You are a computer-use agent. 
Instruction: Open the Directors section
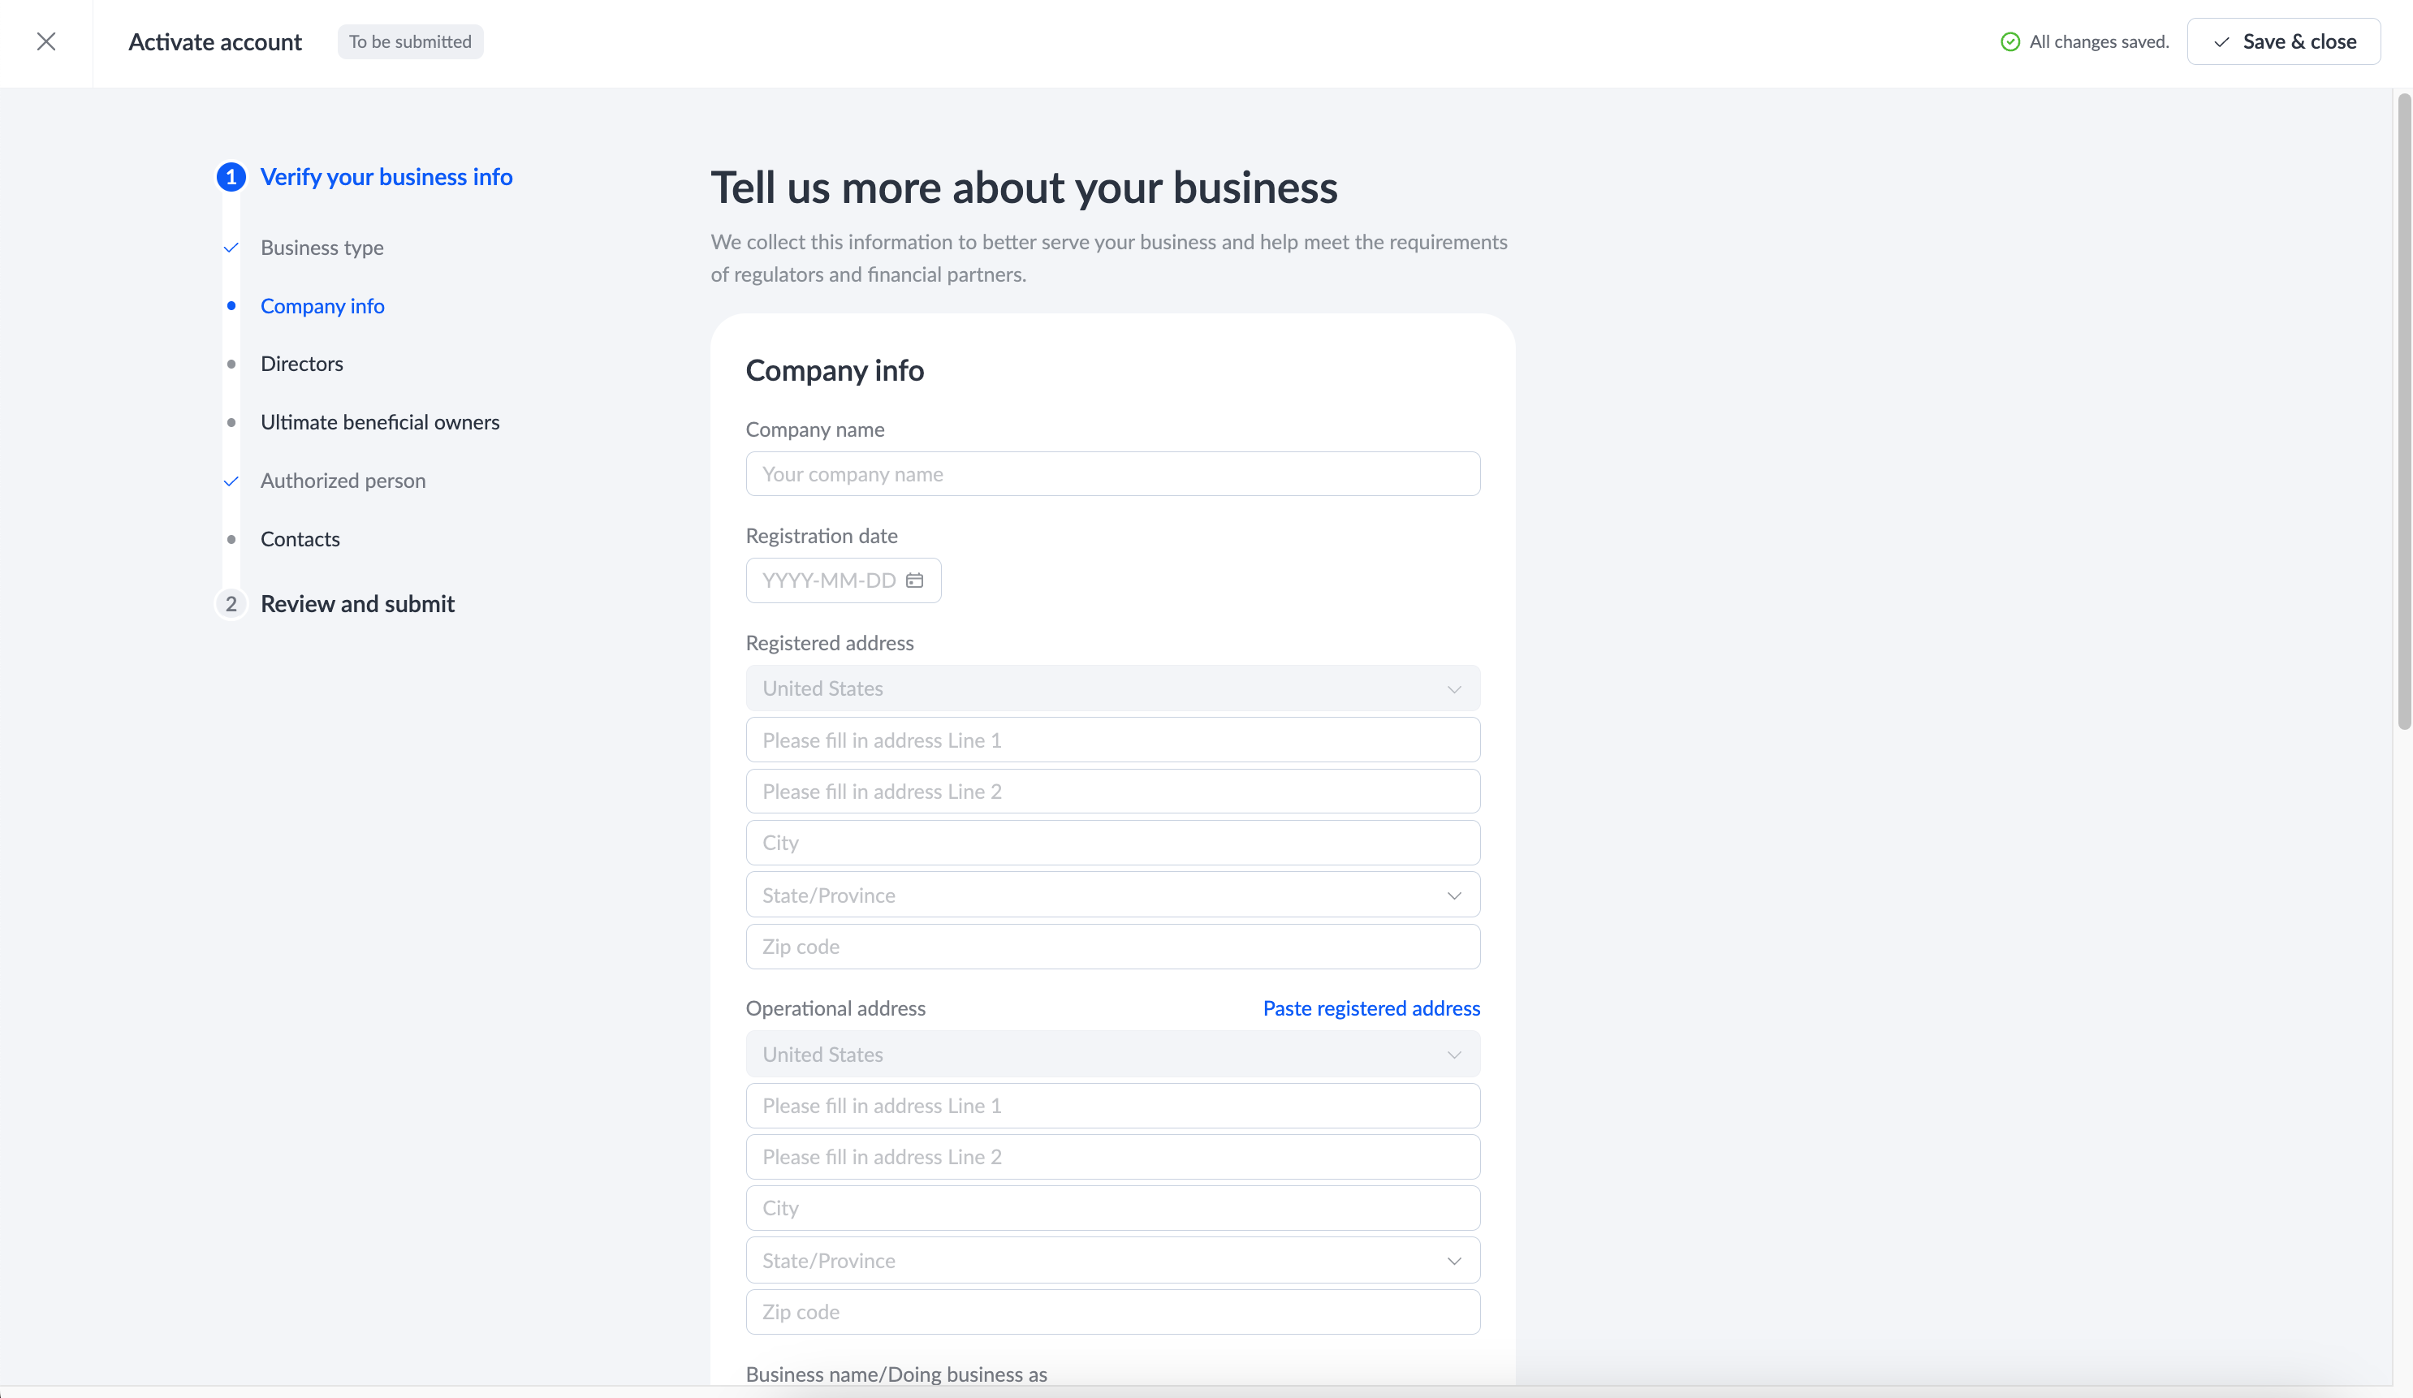[x=302, y=364]
